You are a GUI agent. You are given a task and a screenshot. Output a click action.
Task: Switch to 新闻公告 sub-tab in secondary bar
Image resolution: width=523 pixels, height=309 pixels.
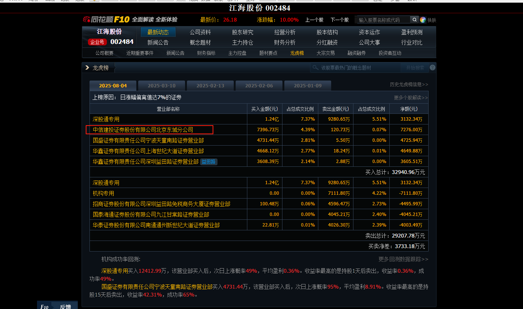click(x=176, y=53)
